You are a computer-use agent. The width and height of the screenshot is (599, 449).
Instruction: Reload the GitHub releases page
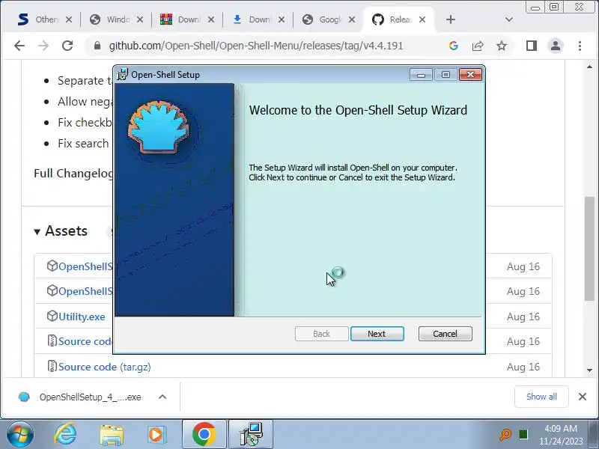[x=67, y=46]
